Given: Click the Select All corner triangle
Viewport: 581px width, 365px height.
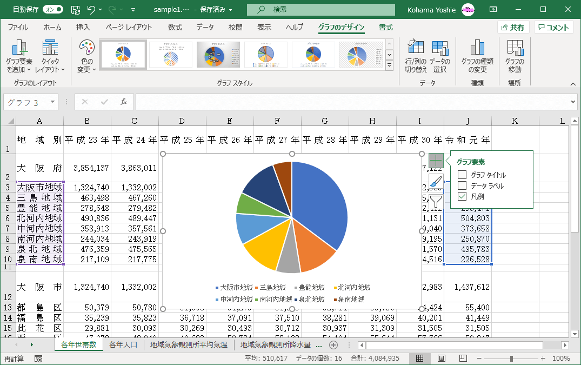Looking at the screenshot, I should coord(11,121).
